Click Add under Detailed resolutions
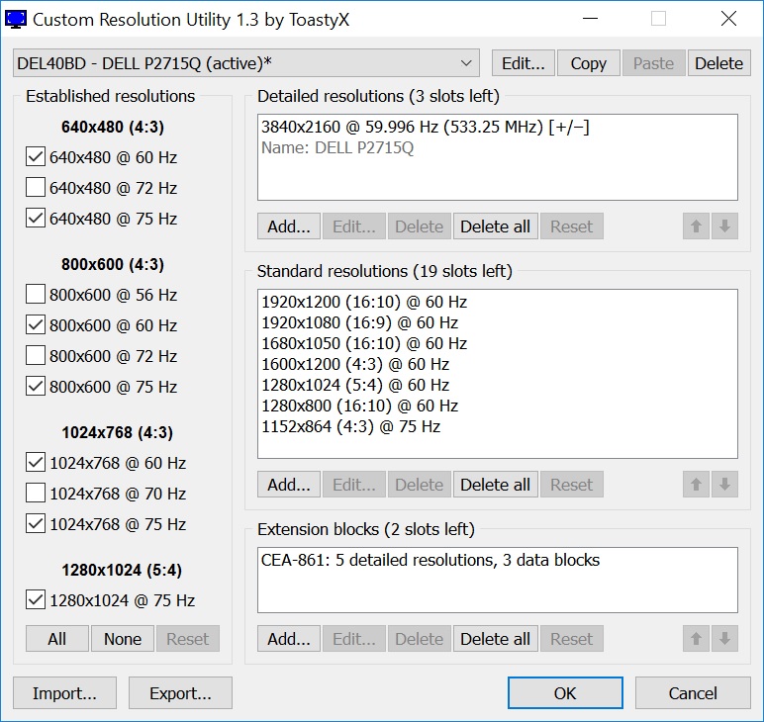This screenshot has height=722, width=764. [x=289, y=226]
